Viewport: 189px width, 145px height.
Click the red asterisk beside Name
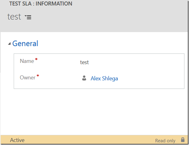pyautogui.click(x=36, y=59)
